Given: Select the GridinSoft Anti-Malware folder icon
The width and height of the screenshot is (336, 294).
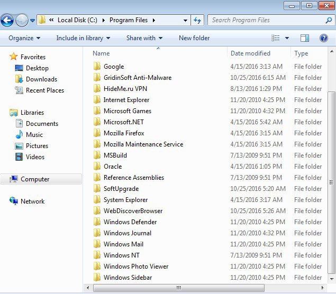Looking at the screenshot, I should (97, 78).
